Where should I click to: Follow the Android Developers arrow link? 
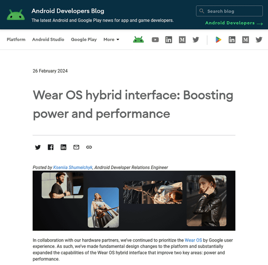pyautogui.click(x=234, y=23)
